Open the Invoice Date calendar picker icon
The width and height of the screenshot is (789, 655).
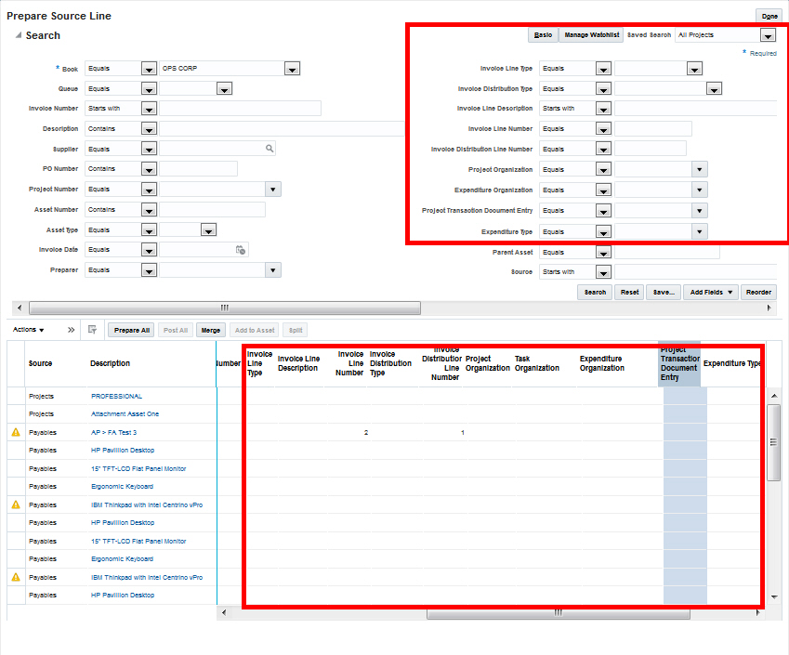point(240,249)
